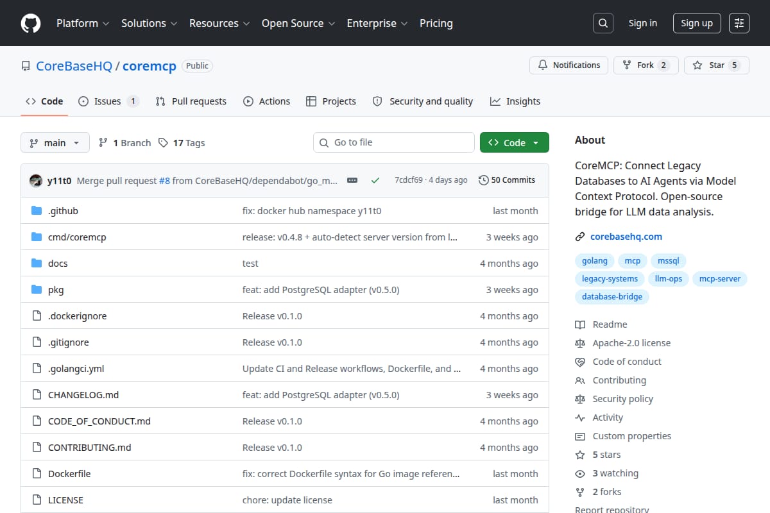
Task: Switch to the Security and quality tab
Action: [x=423, y=101]
